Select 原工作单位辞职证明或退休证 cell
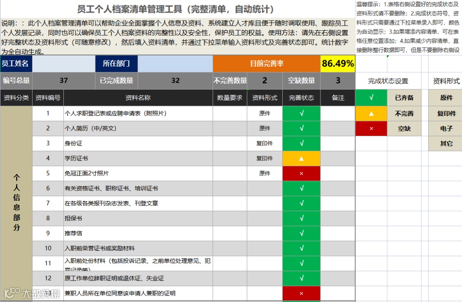This screenshot has height=302, width=462. 138,279
